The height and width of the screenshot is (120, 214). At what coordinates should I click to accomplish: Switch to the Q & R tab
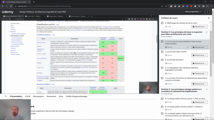point(27,96)
